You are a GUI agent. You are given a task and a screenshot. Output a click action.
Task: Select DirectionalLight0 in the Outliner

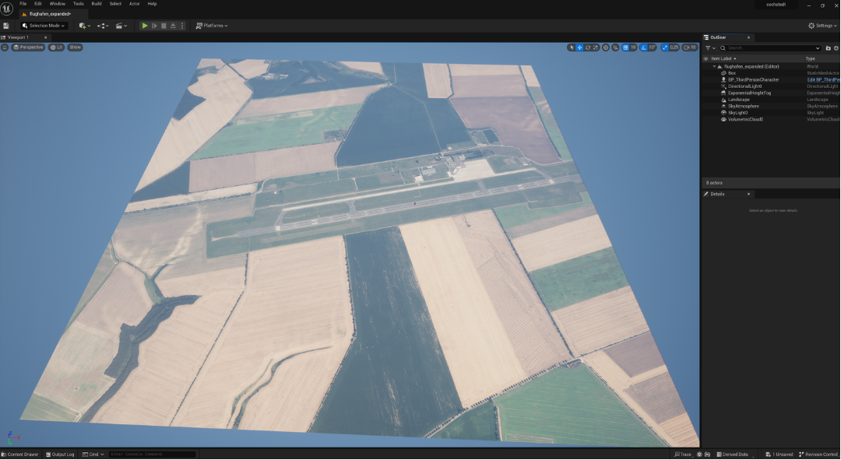pyautogui.click(x=744, y=86)
